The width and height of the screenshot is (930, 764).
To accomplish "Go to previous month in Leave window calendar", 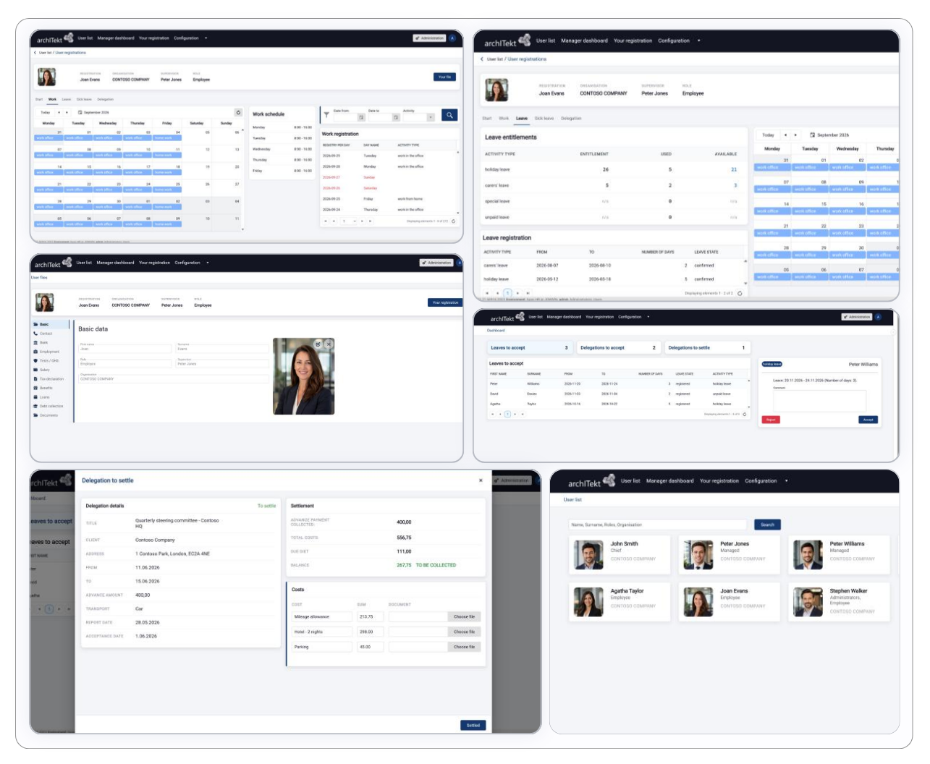I will coord(785,135).
